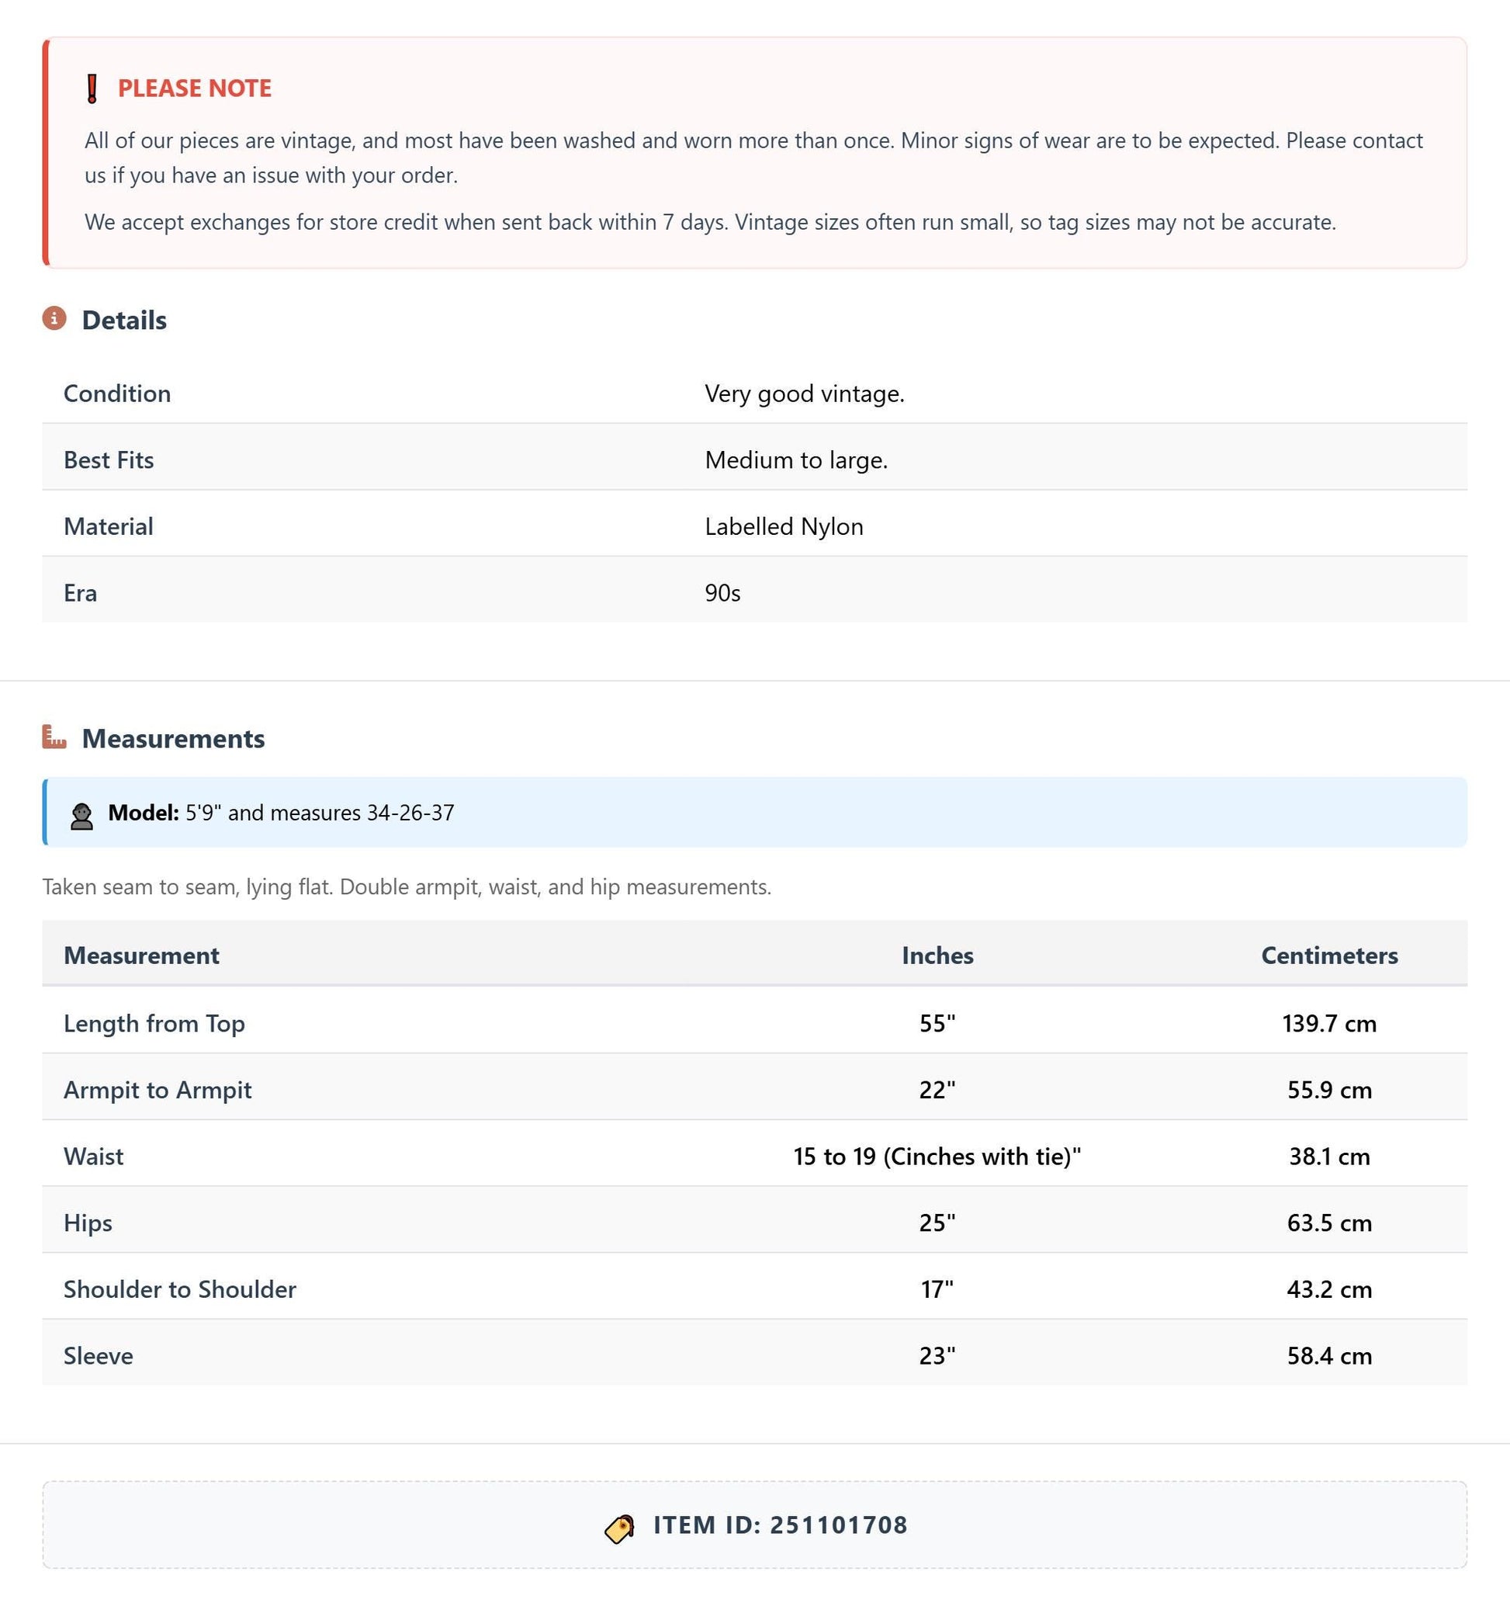
Task: Click the Item ID number 251101708
Action: pos(838,1525)
